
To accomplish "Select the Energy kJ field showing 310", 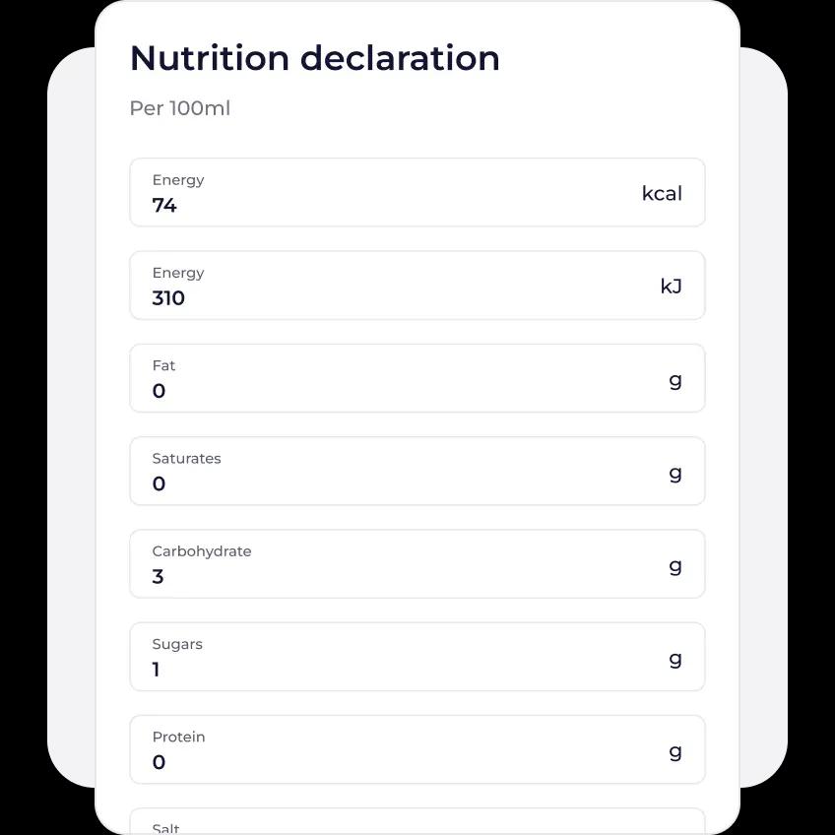I will (x=417, y=286).
